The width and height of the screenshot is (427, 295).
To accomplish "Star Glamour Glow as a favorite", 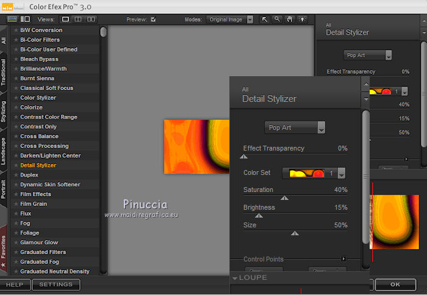I will tap(16, 243).
